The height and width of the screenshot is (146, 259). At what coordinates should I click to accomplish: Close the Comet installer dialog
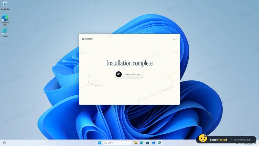(174, 39)
